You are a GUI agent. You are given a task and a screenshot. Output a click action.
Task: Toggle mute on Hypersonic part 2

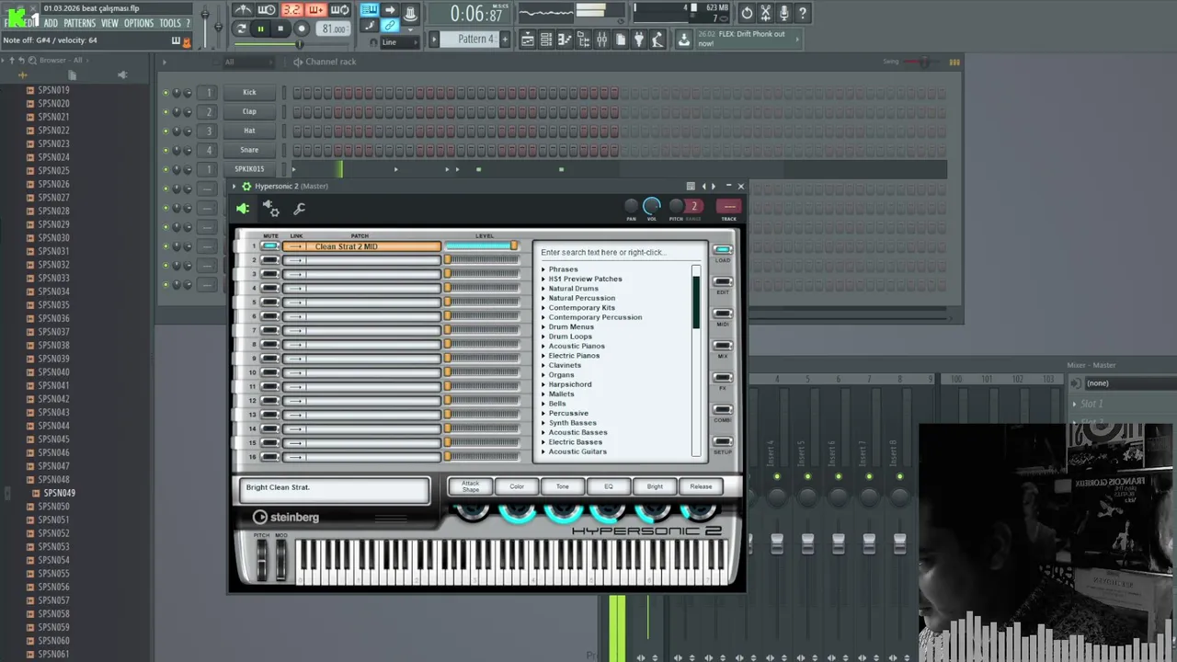[x=269, y=260]
